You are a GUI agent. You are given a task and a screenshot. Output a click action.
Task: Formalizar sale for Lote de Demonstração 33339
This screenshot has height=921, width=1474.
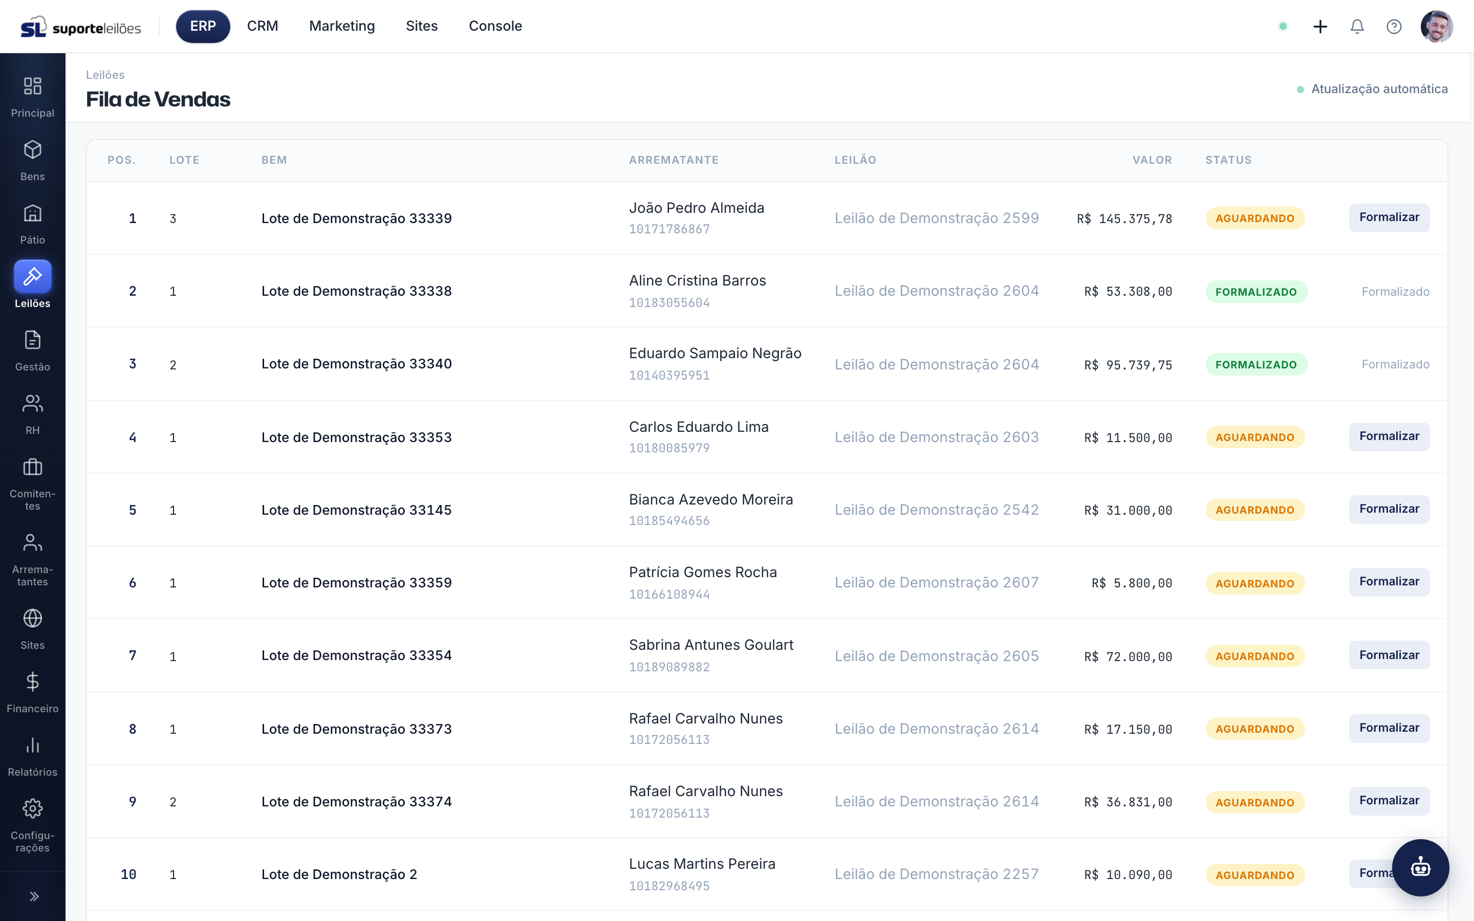pos(1389,217)
